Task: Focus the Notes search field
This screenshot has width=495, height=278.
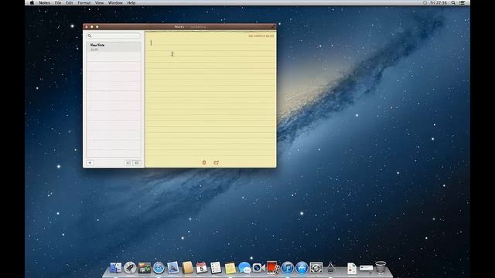Action: [114, 36]
